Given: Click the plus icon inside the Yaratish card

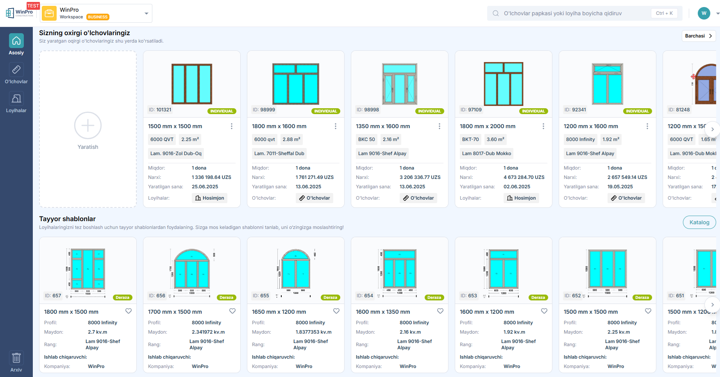Looking at the screenshot, I should click(x=88, y=125).
